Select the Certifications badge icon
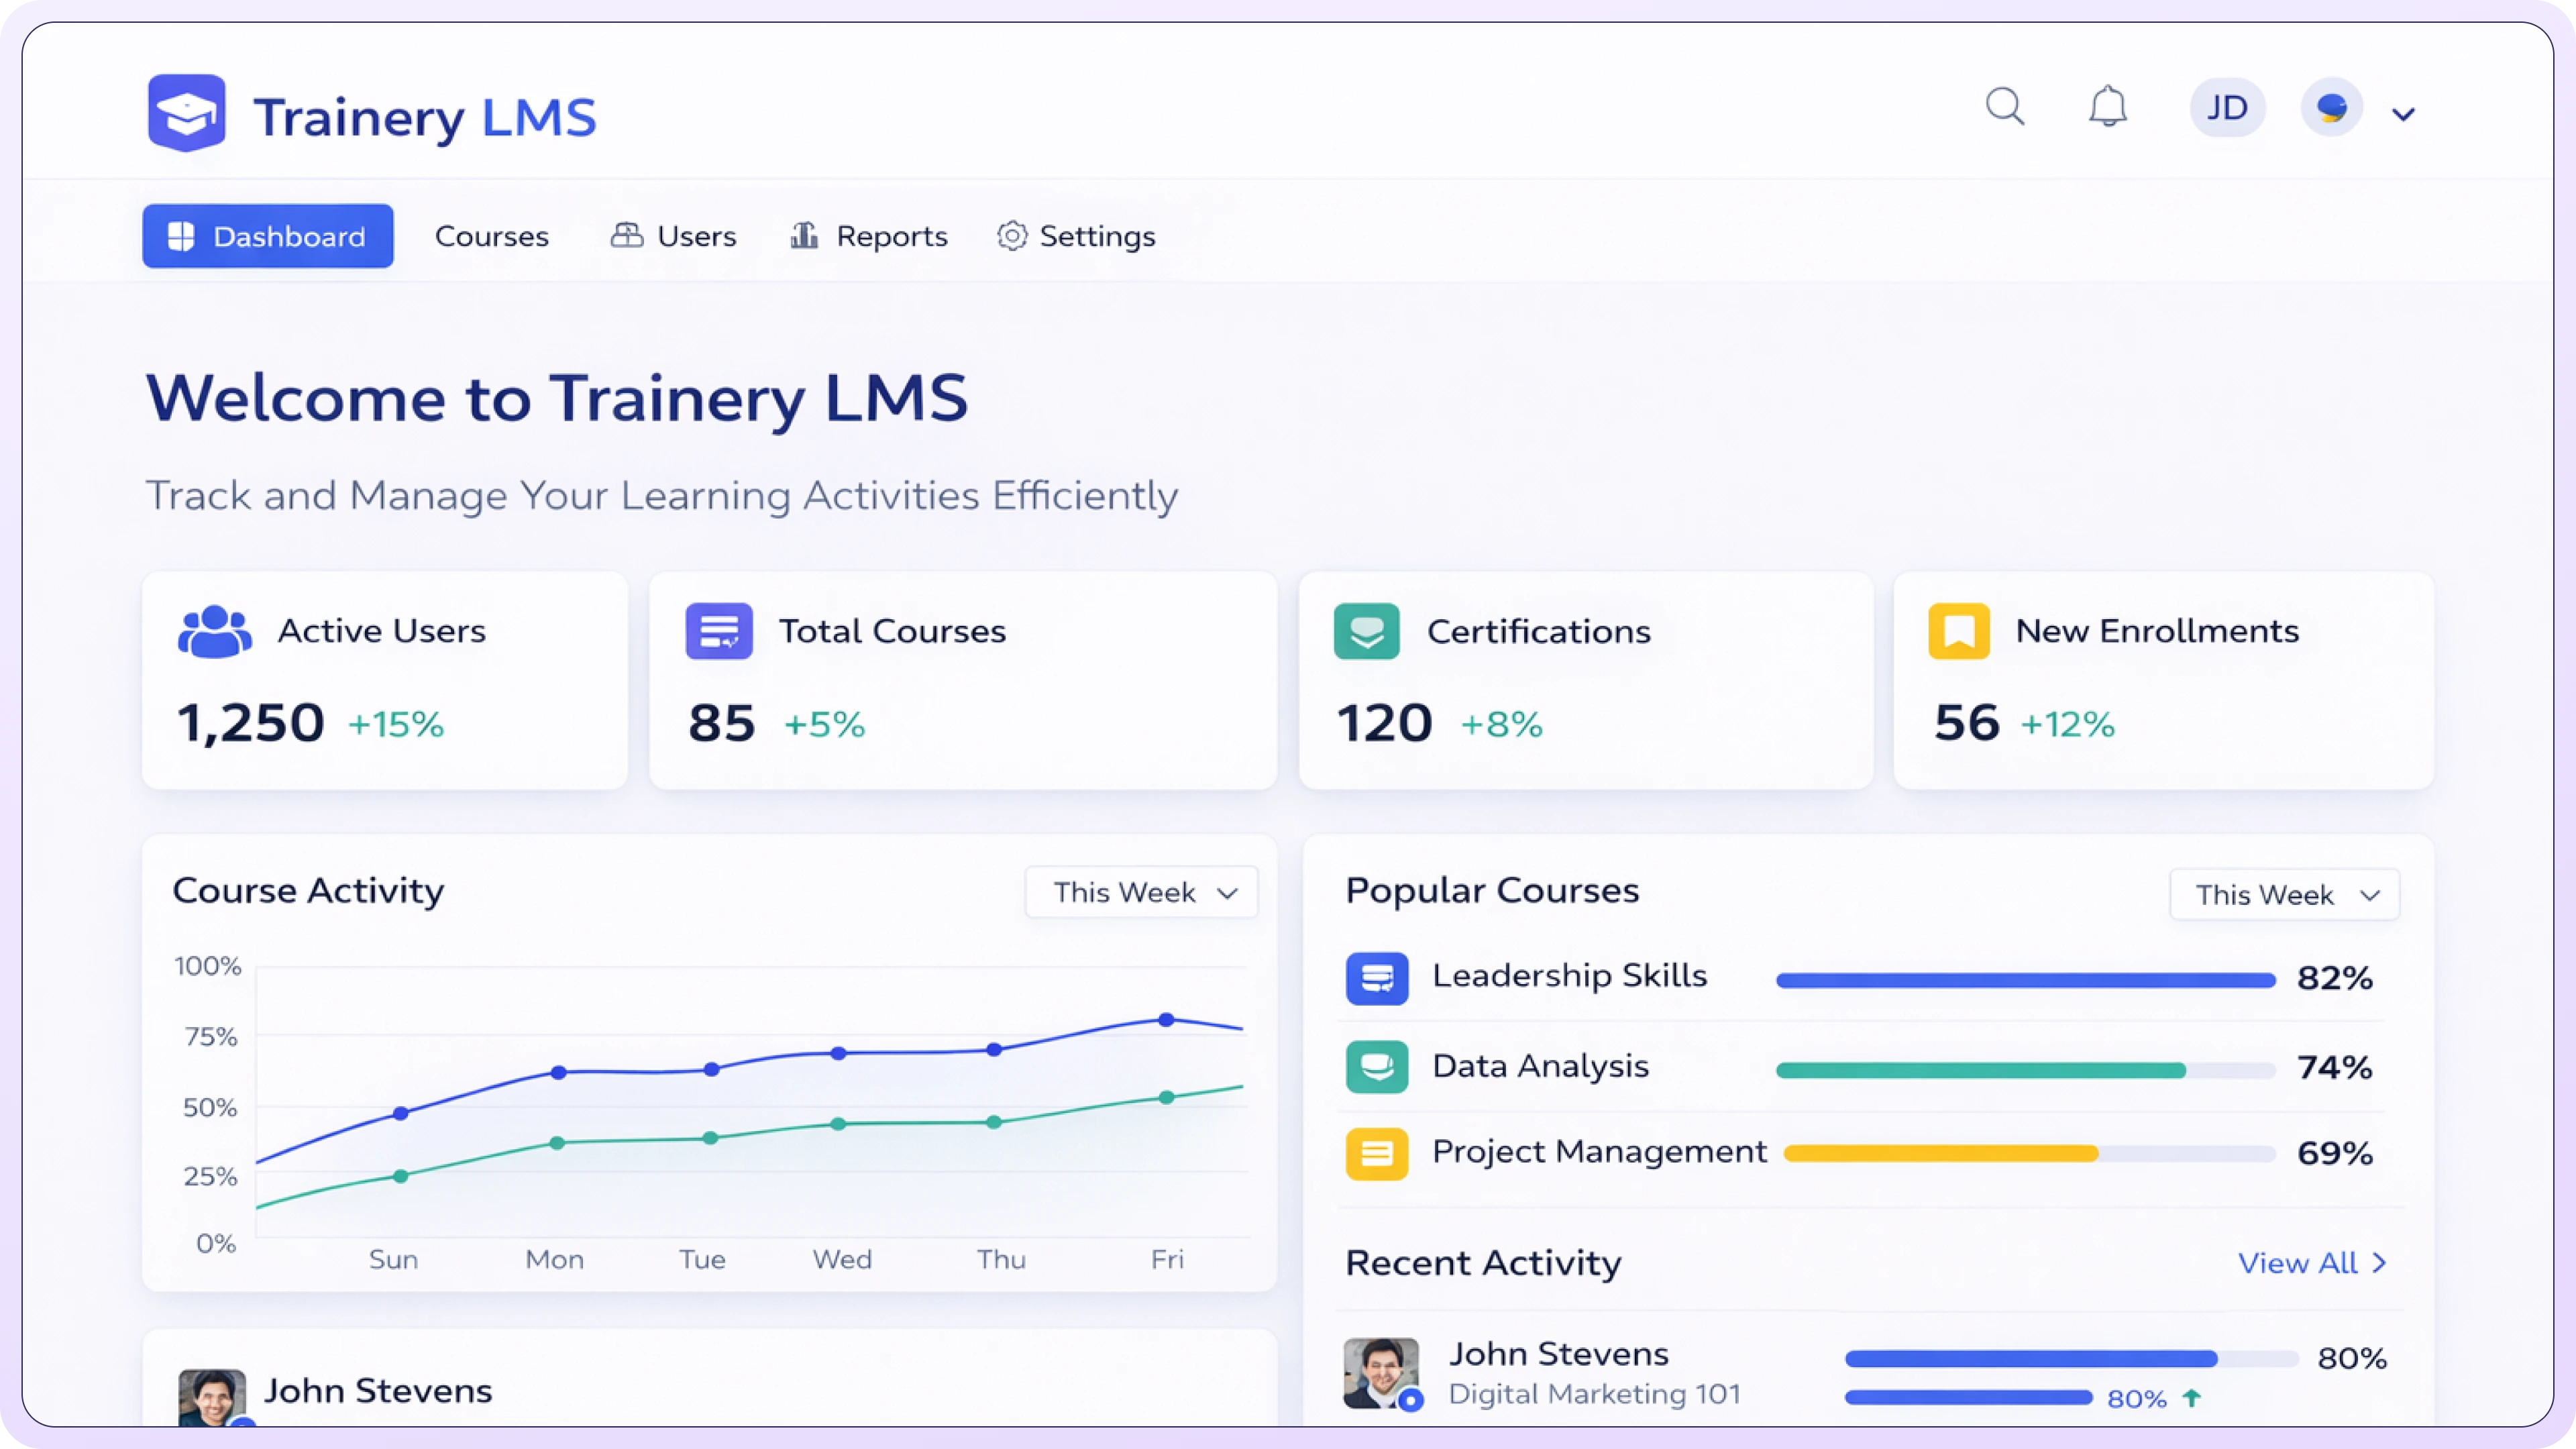Viewport: 2576px width, 1449px height. [1366, 631]
